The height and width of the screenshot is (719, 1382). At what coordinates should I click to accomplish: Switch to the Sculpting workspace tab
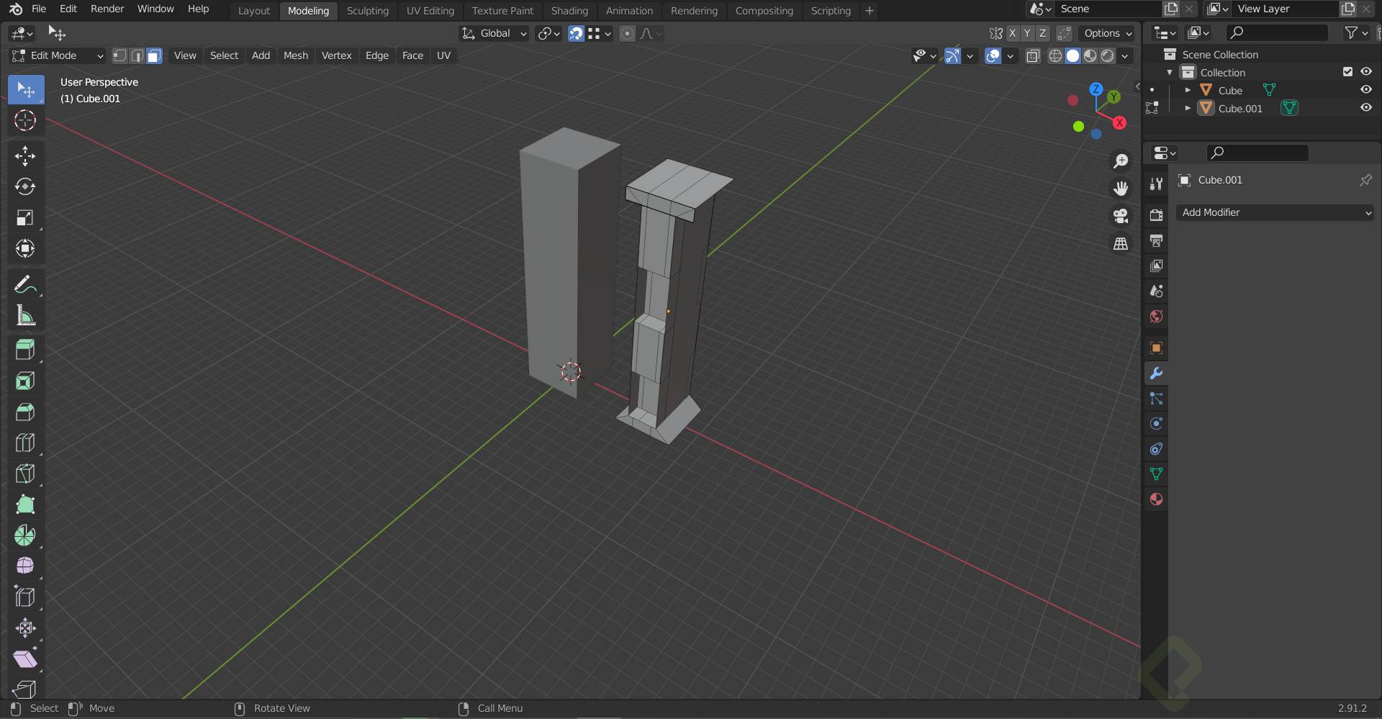coord(367,11)
